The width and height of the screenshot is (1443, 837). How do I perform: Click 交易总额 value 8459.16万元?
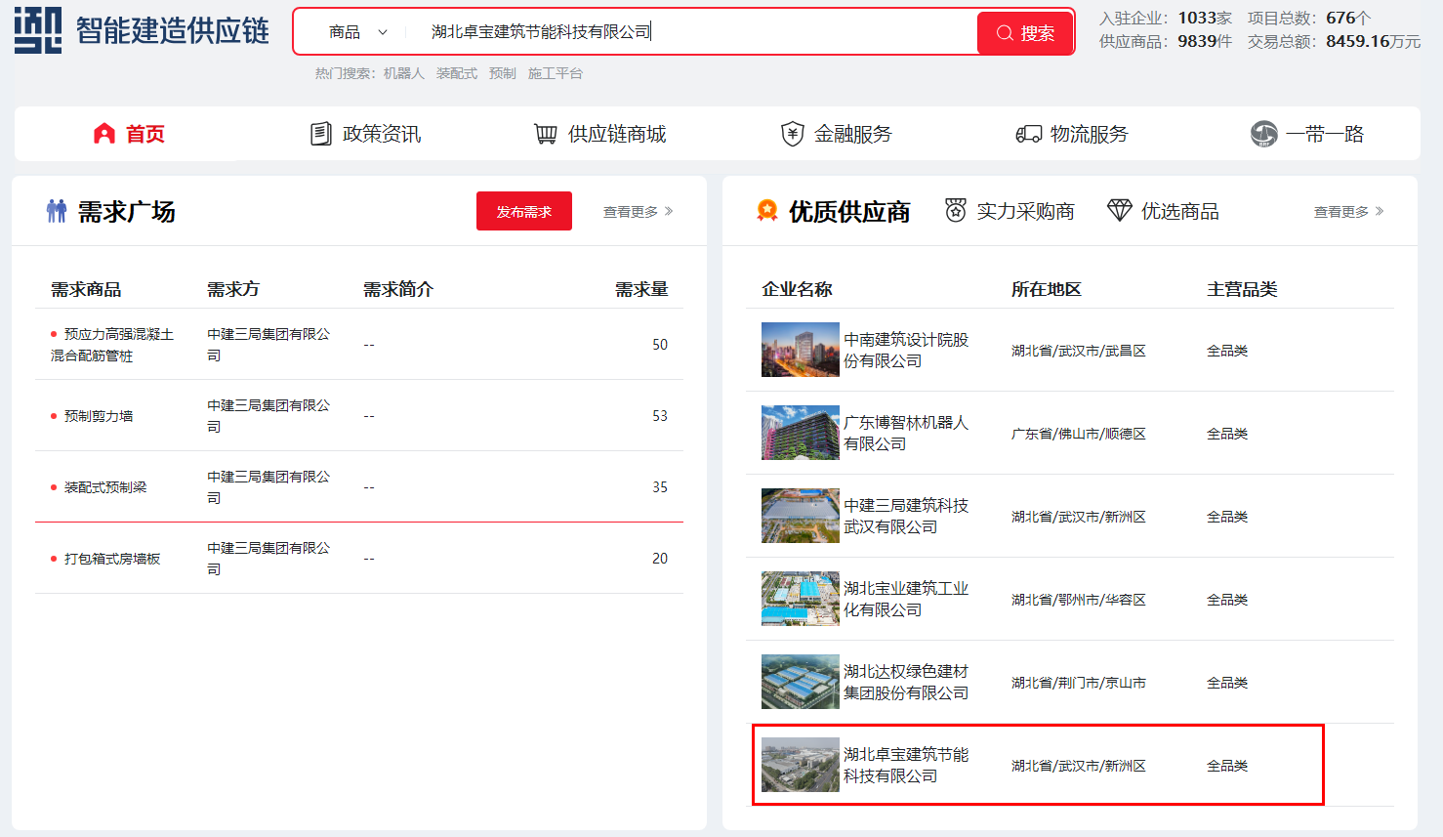1374,41
